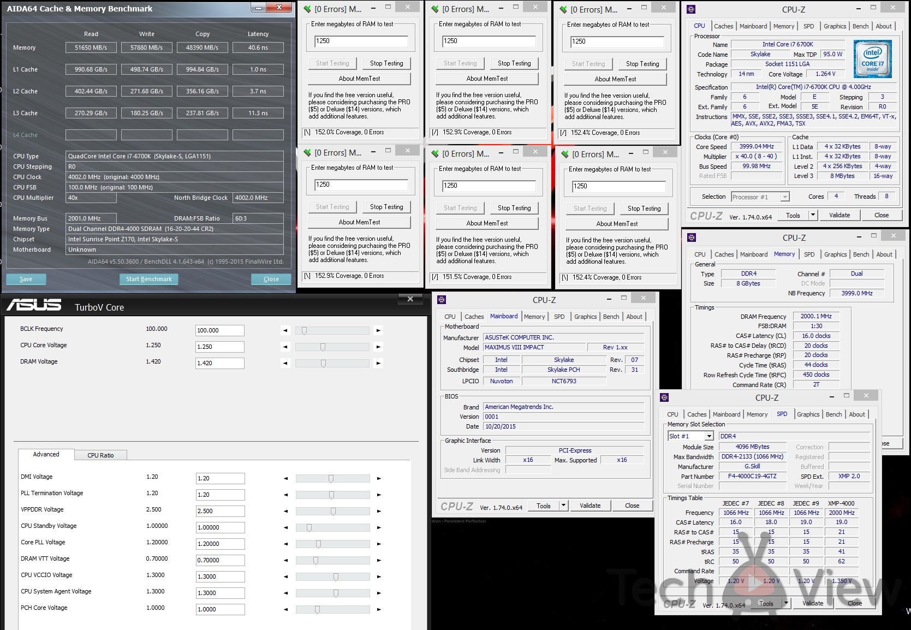Click Save button in AIDA64 benchmark

click(26, 279)
